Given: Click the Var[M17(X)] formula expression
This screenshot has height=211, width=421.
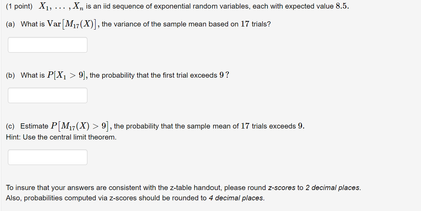Looking at the screenshot, I should click(73, 24).
